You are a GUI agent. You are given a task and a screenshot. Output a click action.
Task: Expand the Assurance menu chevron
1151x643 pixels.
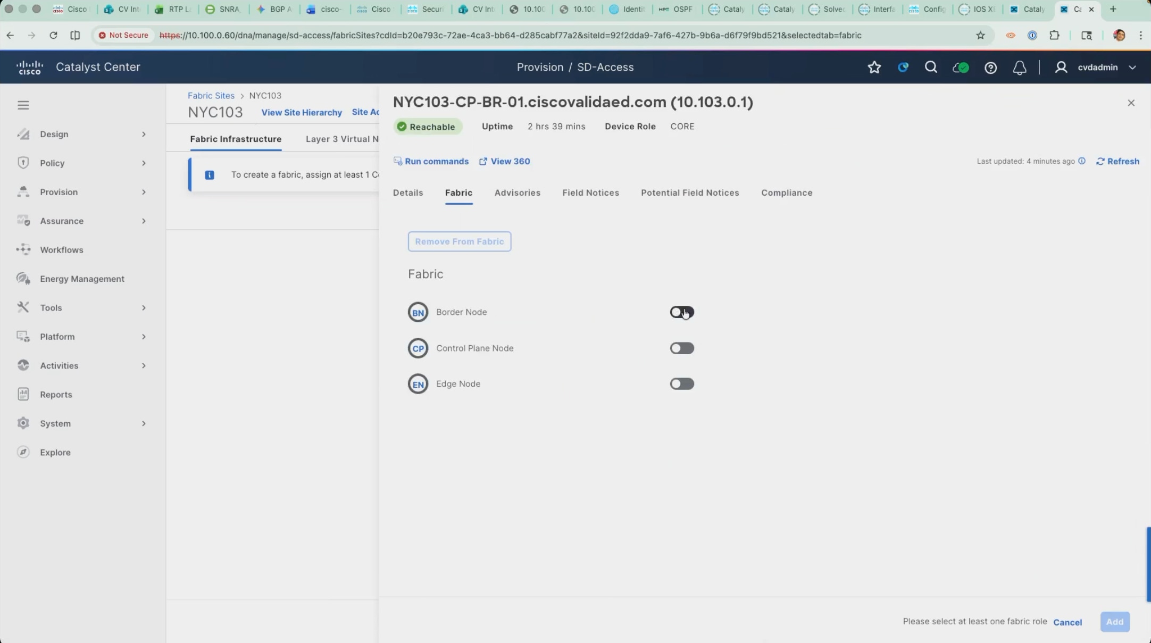coord(144,221)
